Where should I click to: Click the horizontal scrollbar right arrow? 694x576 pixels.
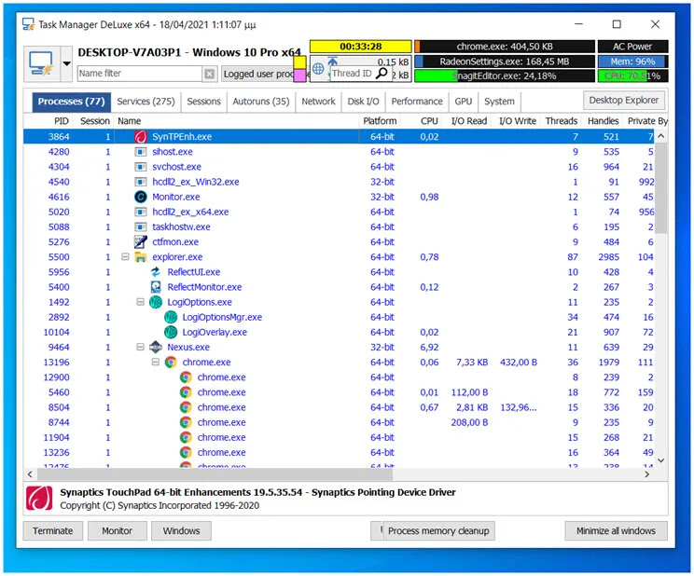point(647,474)
